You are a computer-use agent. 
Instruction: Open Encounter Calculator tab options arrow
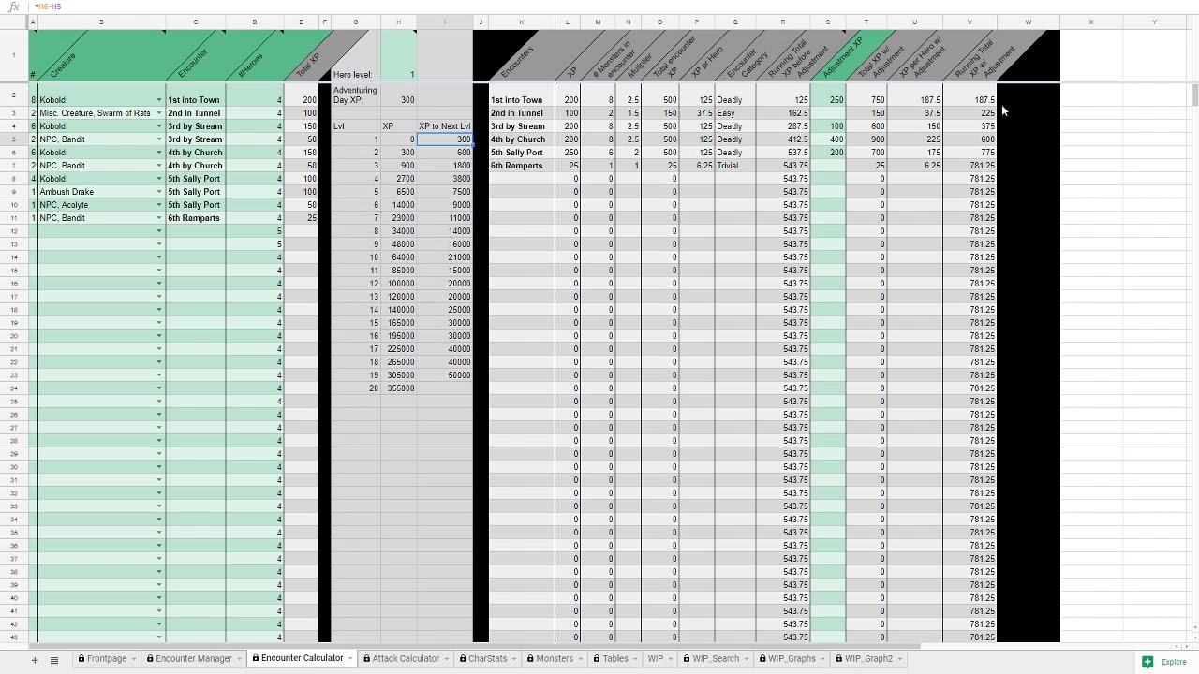[x=350, y=659]
